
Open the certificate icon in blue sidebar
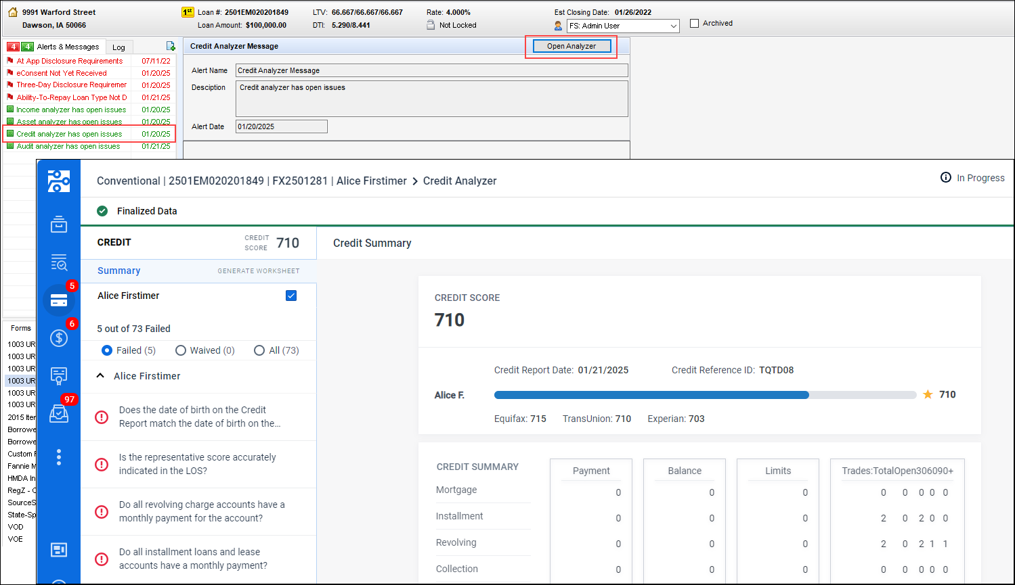59,375
